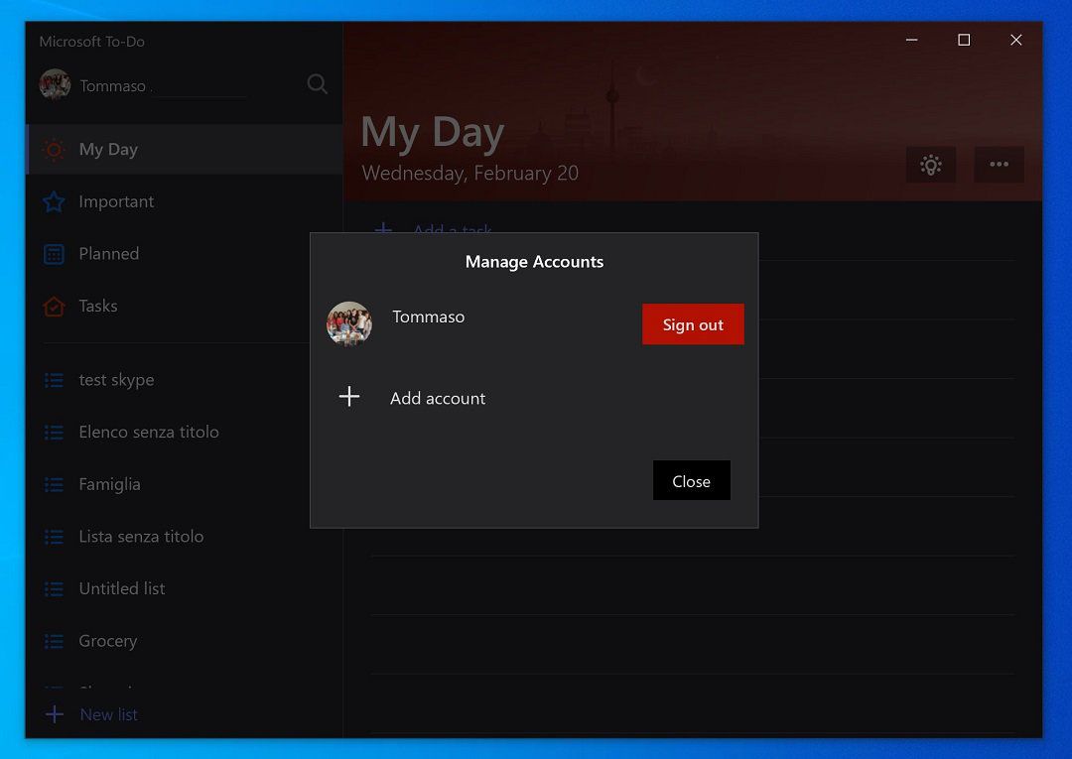Minimize the Microsoft To-Do window
Image resolution: width=1072 pixels, height=759 pixels.
click(x=911, y=41)
